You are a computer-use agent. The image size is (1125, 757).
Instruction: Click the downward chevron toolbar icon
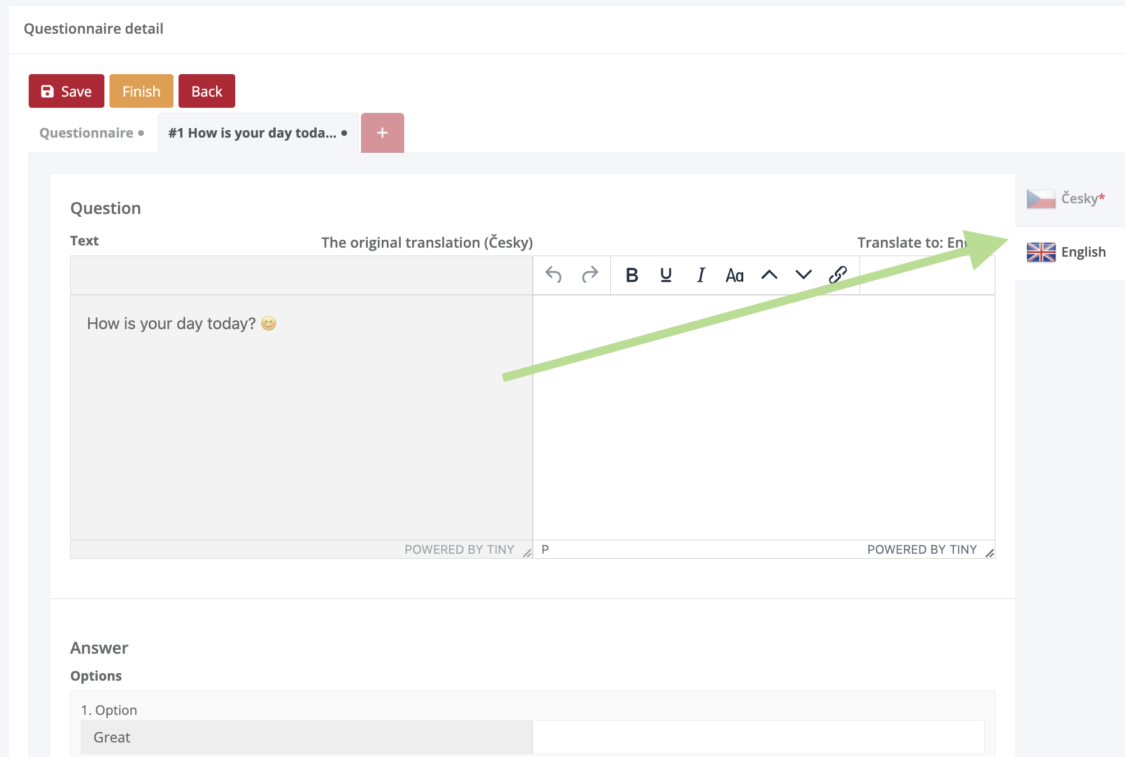point(803,275)
